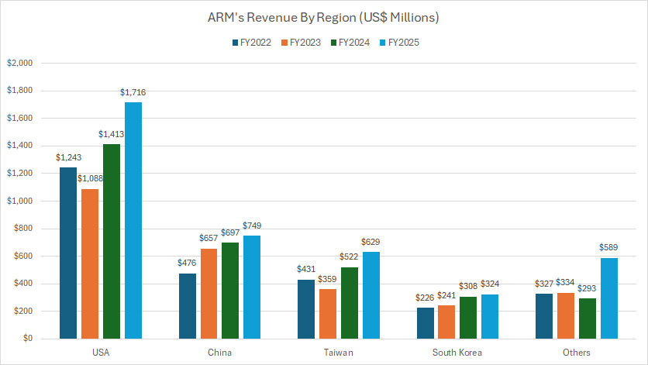
Task: Click the $2,000 axis value
Action: click(20, 63)
